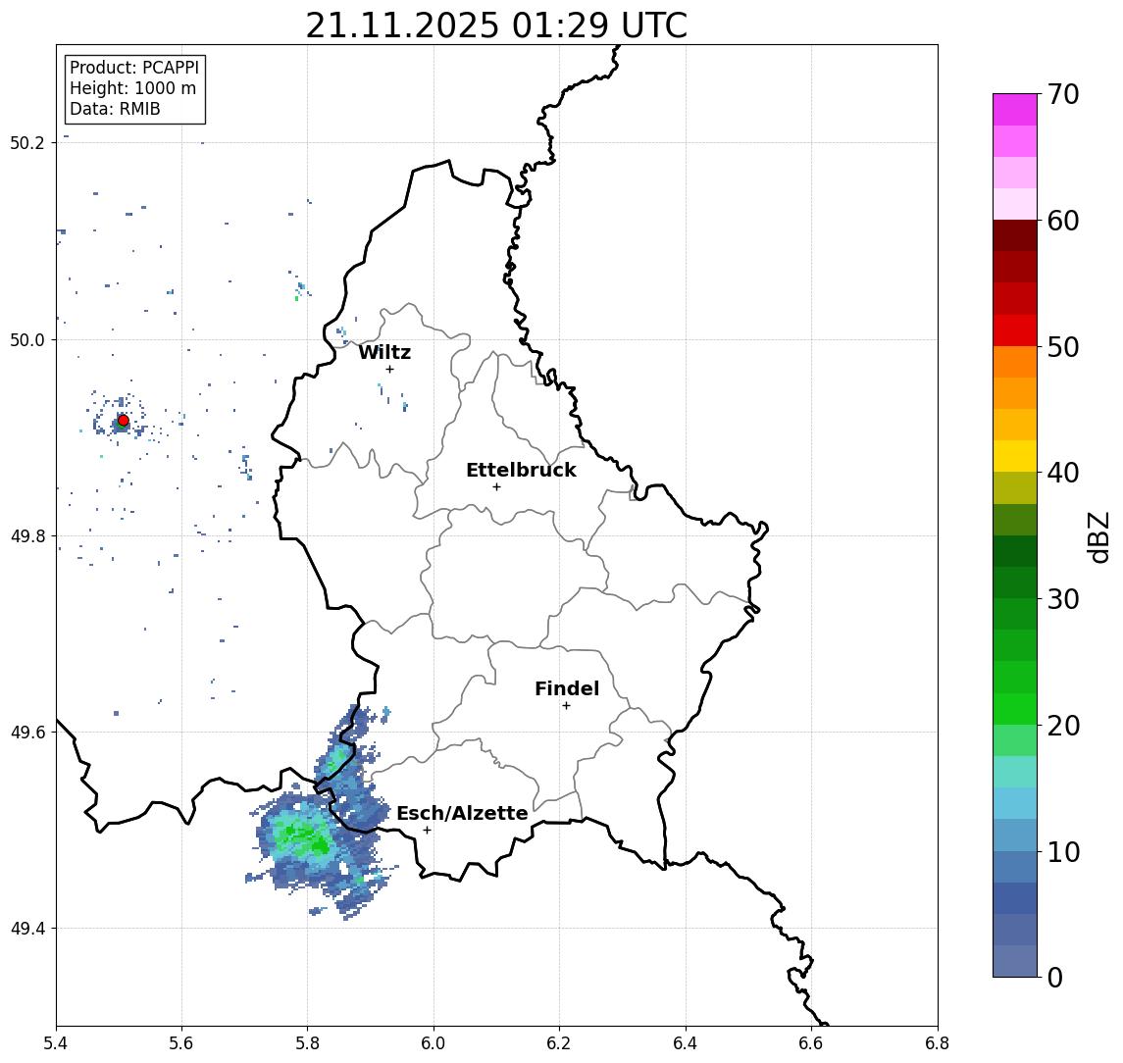The image size is (1123, 1063).
Task: Click the plus marker below Esch/Alzette
Action: (427, 831)
